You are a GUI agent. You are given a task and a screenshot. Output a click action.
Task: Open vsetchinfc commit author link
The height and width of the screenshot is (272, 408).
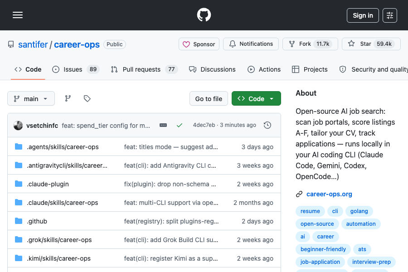tap(42, 126)
